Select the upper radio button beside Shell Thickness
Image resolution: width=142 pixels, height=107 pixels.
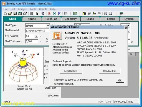pos(47,39)
